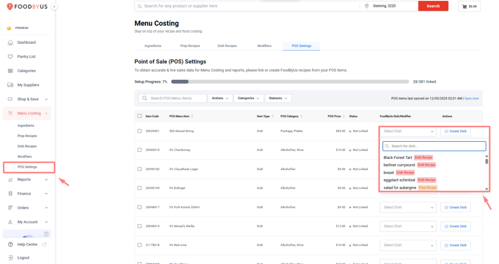This screenshot has width=499, height=264.
Task: Click Create Dish for $65 shared dining
Action: pos(456,131)
